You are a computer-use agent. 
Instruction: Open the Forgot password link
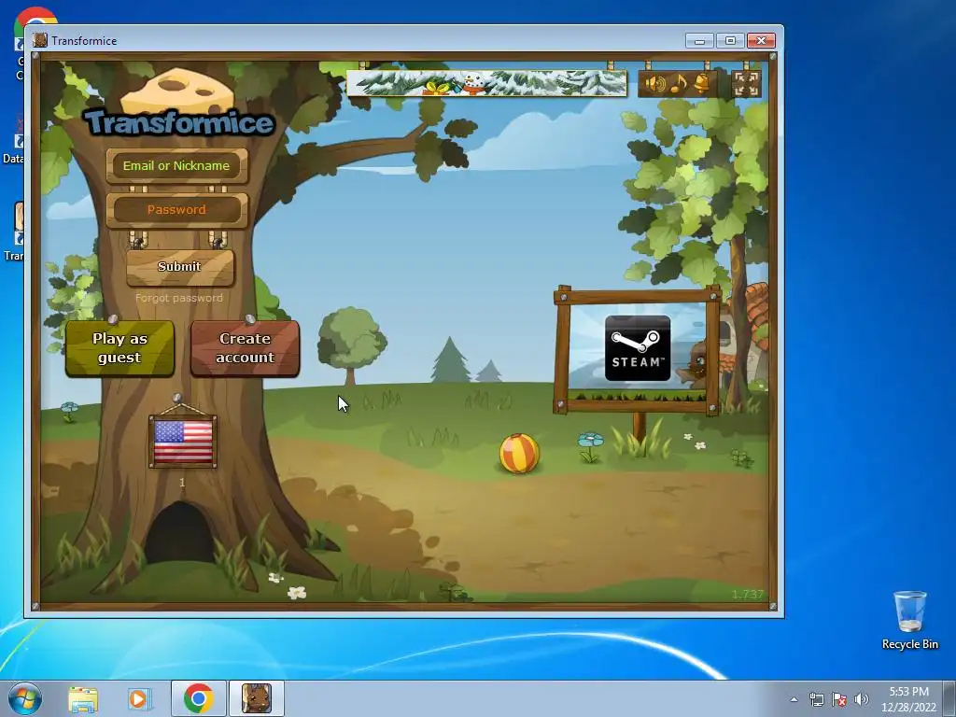[x=179, y=298]
